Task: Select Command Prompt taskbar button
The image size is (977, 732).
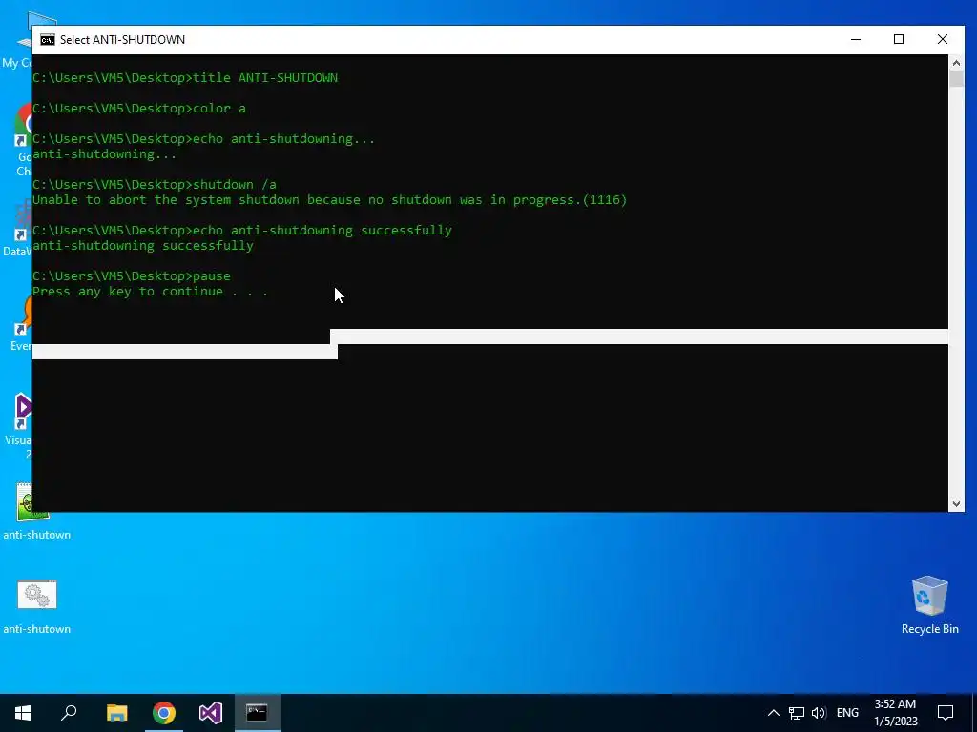Action: [258, 713]
